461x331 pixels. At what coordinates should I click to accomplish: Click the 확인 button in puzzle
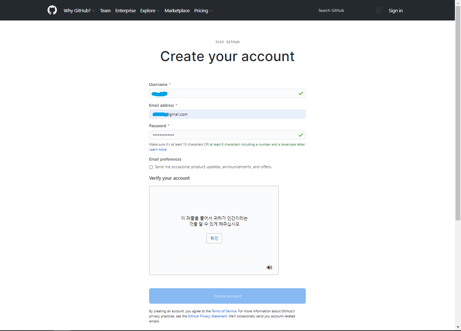(x=214, y=238)
